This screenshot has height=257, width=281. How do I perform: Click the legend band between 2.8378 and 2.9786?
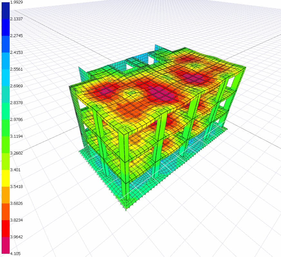tap(5, 111)
